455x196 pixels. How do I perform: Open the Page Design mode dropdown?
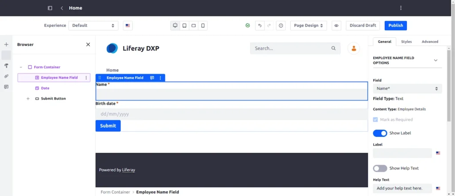click(308, 25)
